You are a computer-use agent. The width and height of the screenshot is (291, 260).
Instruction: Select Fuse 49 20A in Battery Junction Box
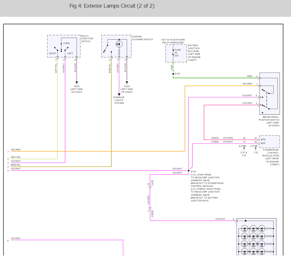point(174,53)
